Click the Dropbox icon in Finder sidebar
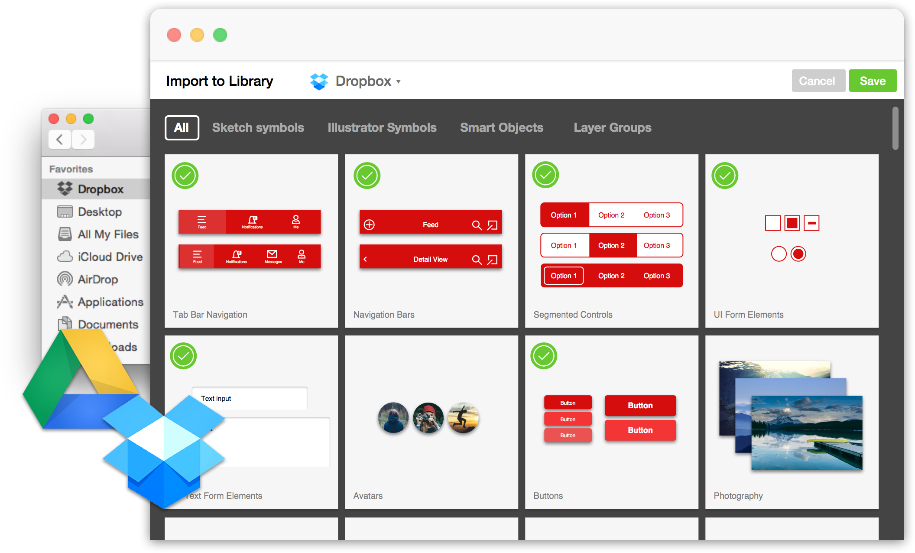 point(65,189)
